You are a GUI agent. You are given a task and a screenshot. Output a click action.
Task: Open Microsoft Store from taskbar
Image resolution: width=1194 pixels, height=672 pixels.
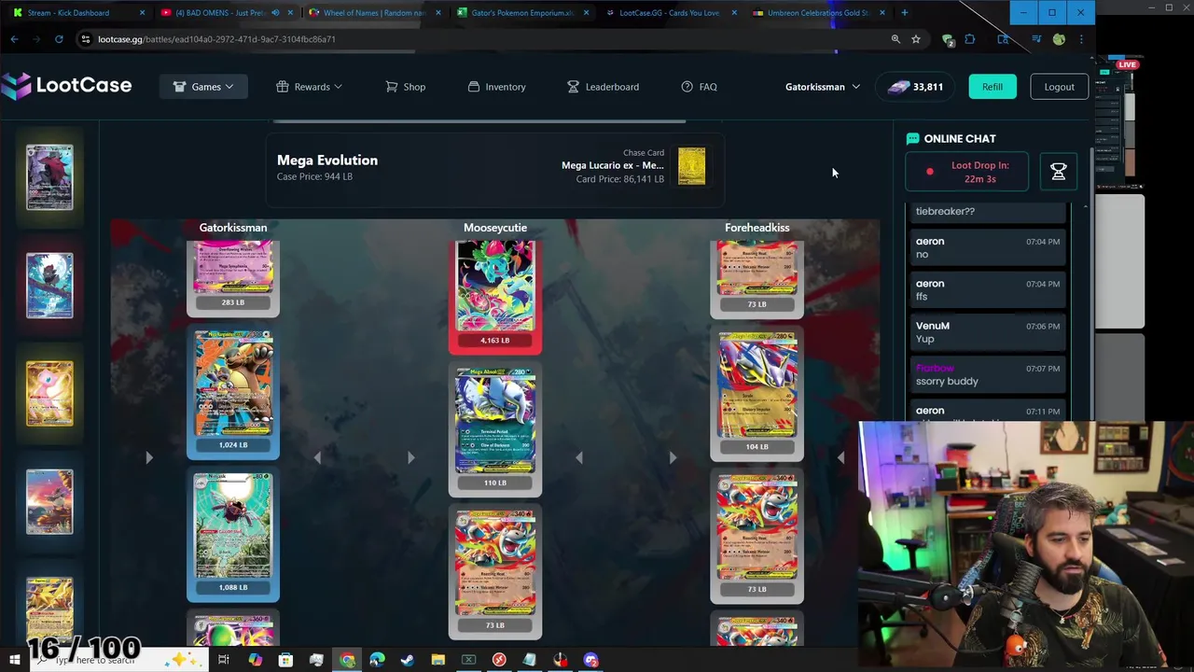(285, 660)
